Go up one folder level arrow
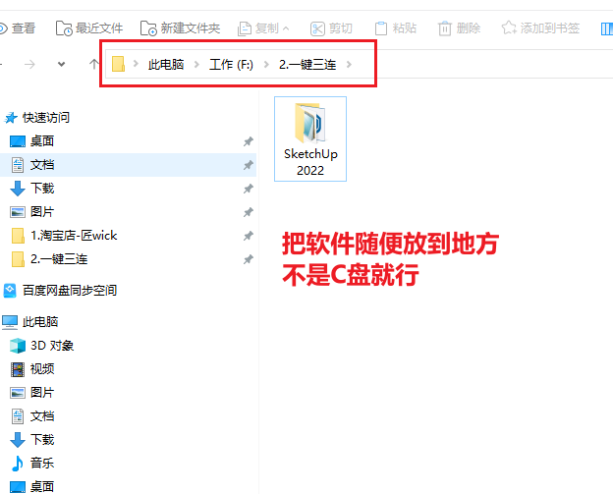 (x=93, y=64)
